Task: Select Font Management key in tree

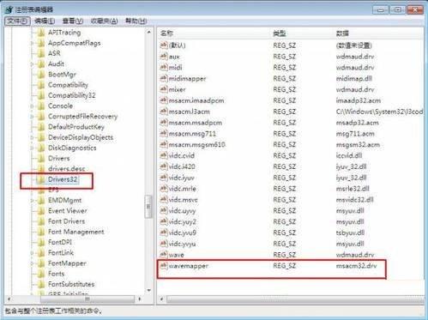Action: pos(76,232)
